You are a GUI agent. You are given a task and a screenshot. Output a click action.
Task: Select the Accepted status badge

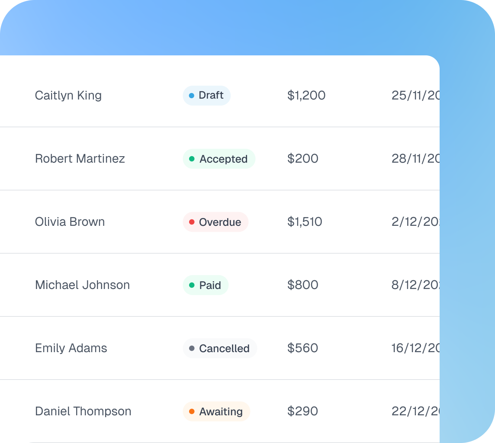(x=219, y=159)
